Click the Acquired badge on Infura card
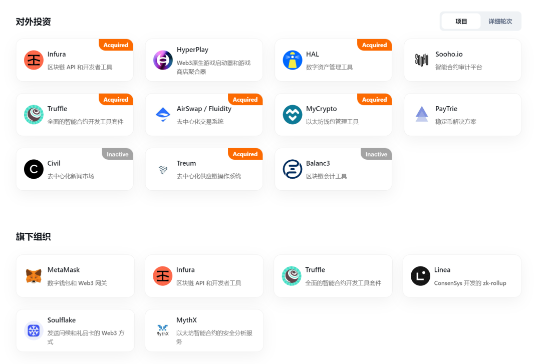The image size is (541, 364). tap(116, 45)
